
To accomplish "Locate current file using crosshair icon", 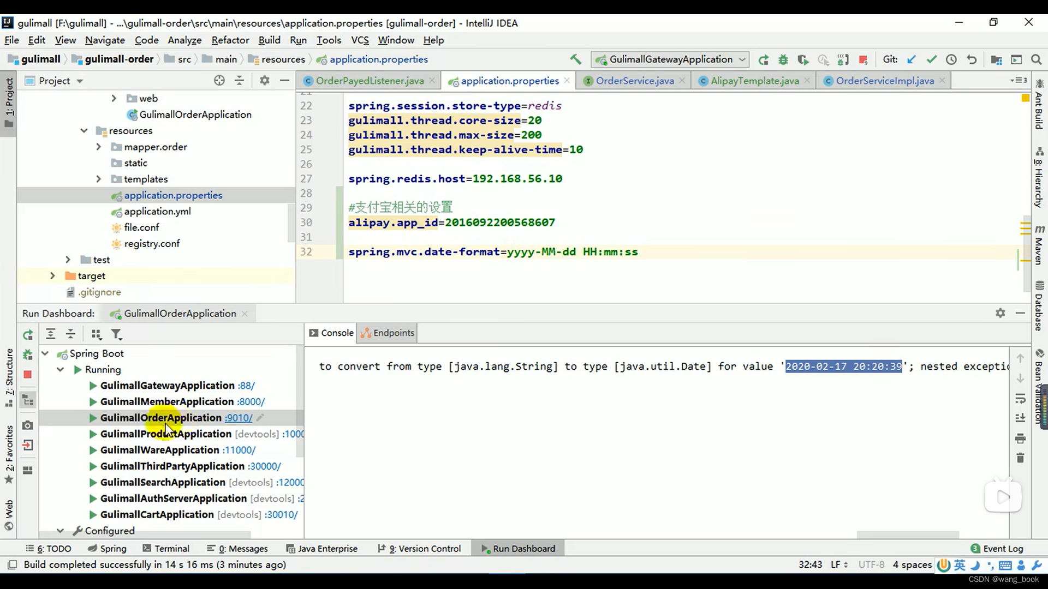I will coord(219,81).
